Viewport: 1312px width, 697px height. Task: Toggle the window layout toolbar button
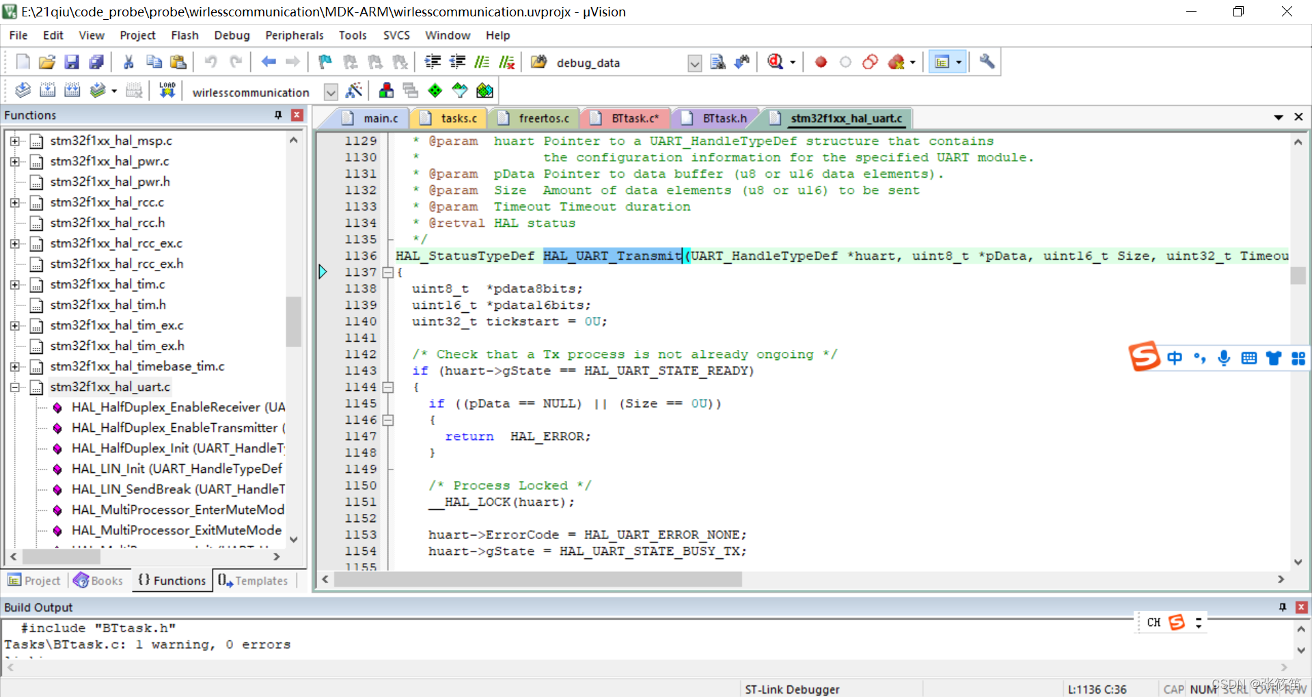(x=942, y=62)
